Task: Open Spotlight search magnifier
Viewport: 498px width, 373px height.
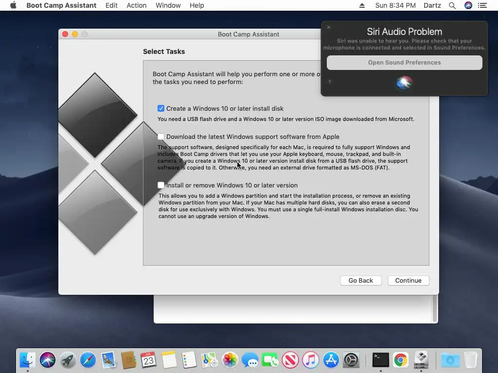Action: pos(452,5)
